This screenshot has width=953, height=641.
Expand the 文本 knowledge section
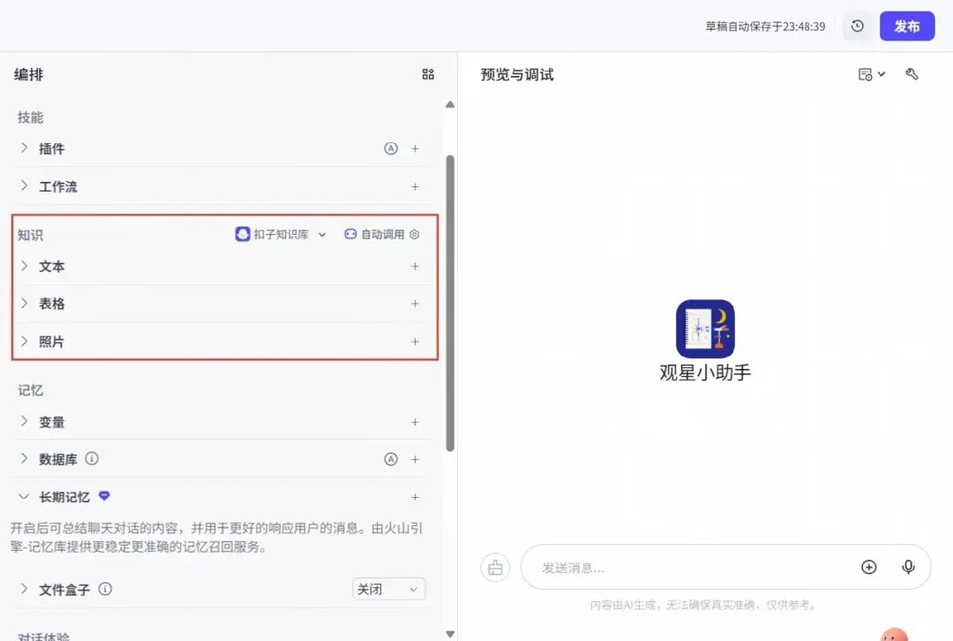tap(25, 265)
